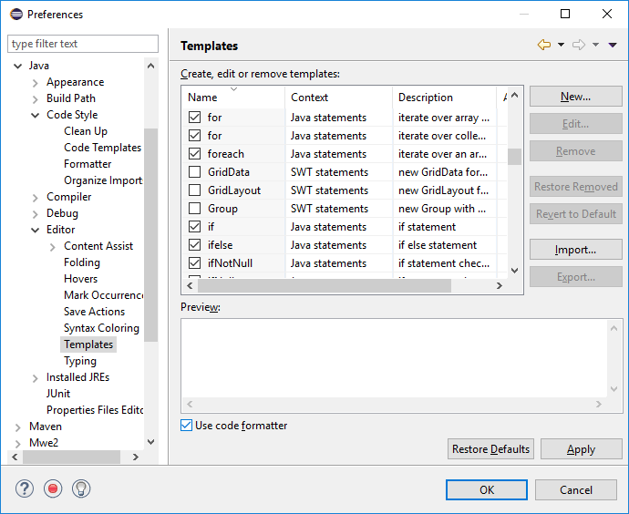This screenshot has height=514, width=629.
Task: Uncheck the foreach template checkbox
Action: 194,153
